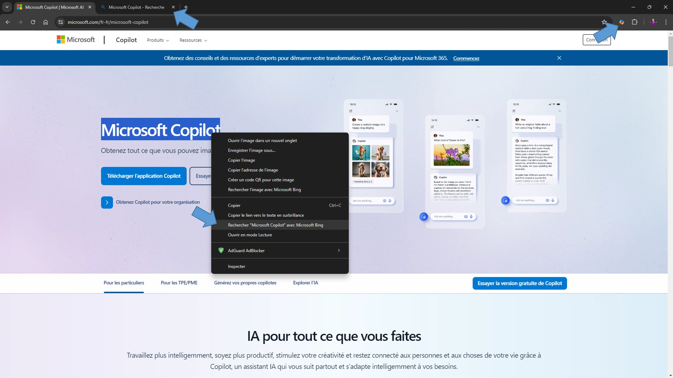This screenshot has width=673, height=378.
Task: Expand the AdGuard AdBlocker submenu
Action: pyautogui.click(x=338, y=250)
